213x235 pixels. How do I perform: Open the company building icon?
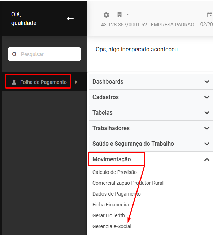click(119, 14)
